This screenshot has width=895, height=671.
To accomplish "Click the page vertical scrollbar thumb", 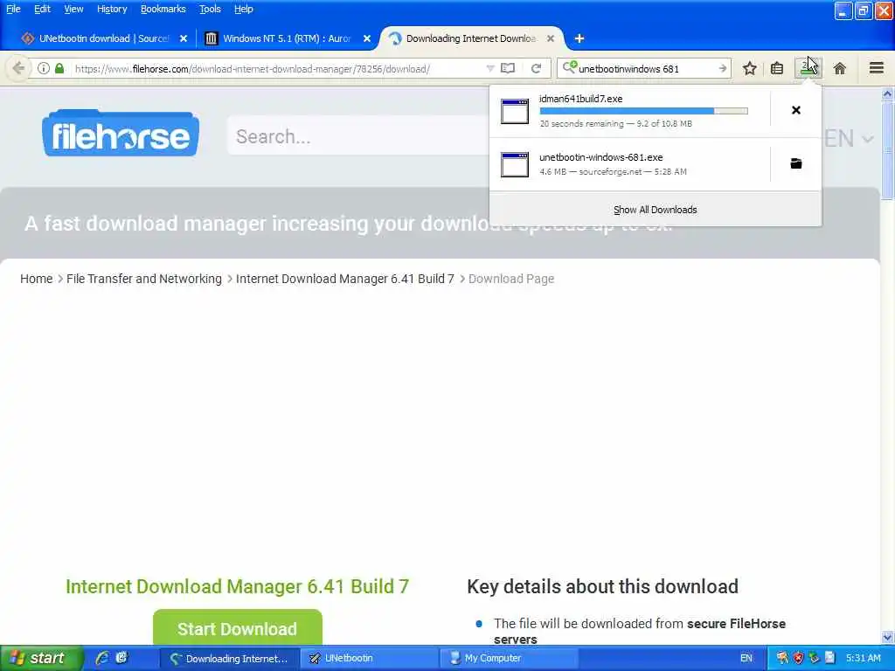I will point(887,151).
